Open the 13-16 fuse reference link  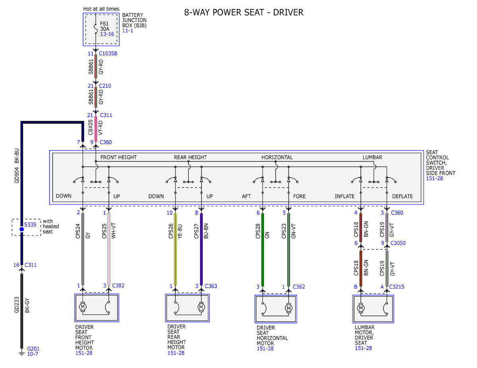click(x=107, y=34)
